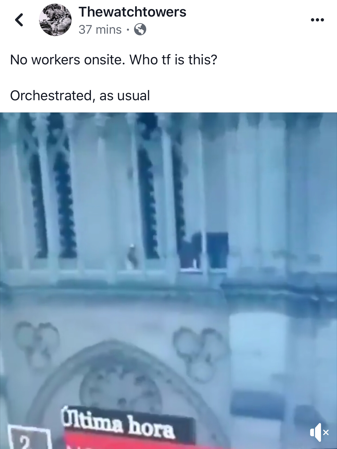Tap the channel 2 logo in video

(29, 437)
